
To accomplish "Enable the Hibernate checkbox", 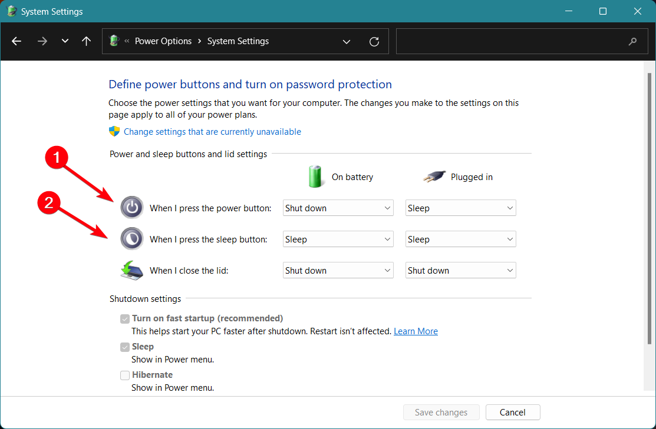I will [125, 375].
